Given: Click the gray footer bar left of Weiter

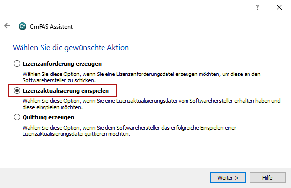Looking at the screenshot, I should [105, 178].
